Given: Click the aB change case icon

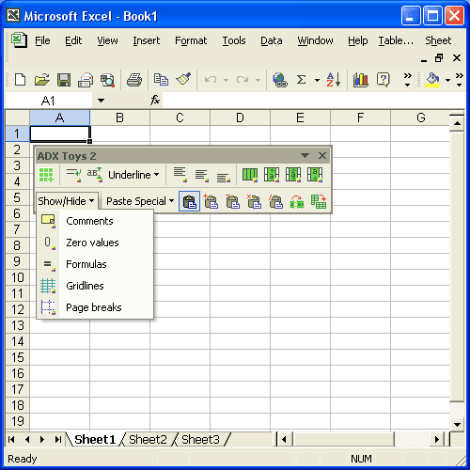Looking at the screenshot, I should pyautogui.click(x=95, y=175).
